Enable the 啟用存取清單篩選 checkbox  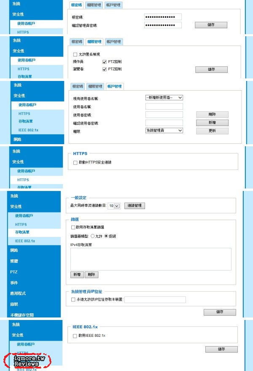pos(73,227)
